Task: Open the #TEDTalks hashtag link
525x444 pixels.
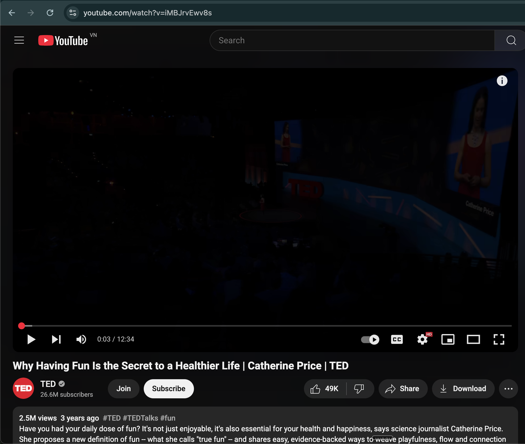Action: [141, 418]
